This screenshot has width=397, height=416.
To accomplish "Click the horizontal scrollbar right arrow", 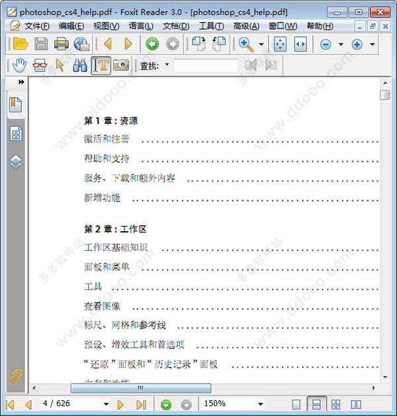I will (x=374, y=388).
